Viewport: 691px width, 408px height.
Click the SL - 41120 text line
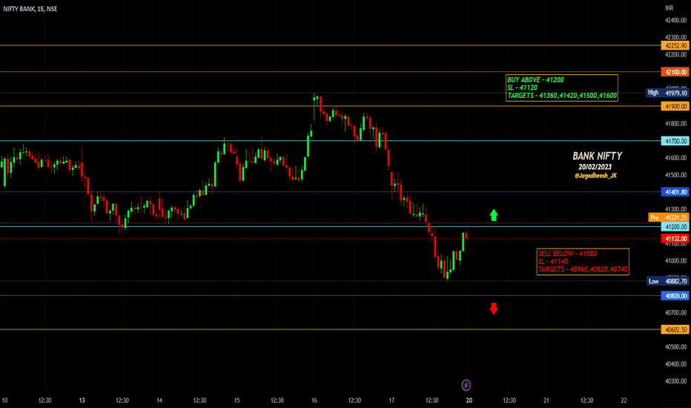click(522, 88)
